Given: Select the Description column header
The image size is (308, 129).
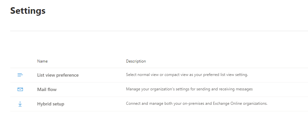Looking at the screenshot, I should (x=136, y=61).
